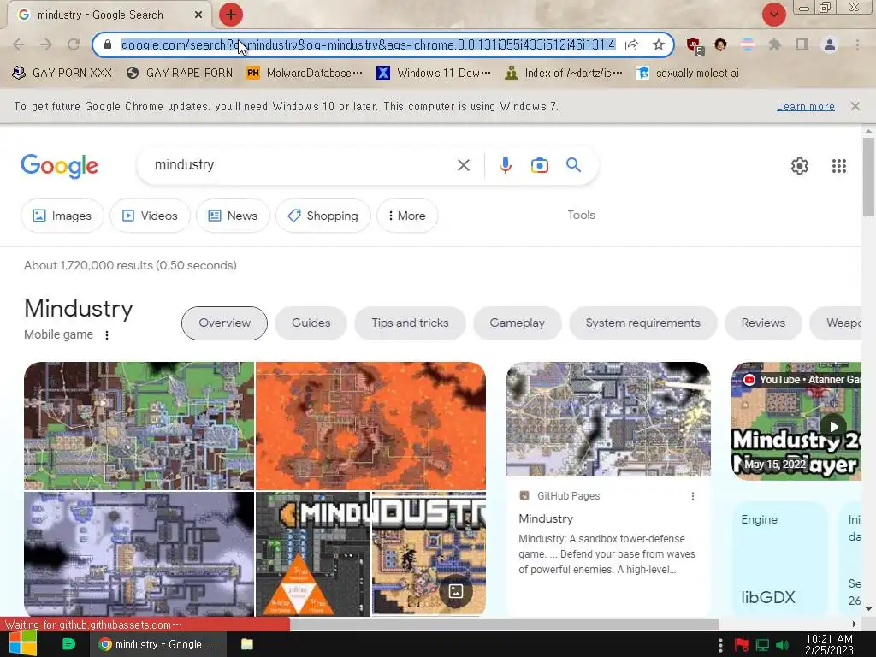Select the Overview chip
The width and height of the screenshot is (876, 657).
point(225,323)
